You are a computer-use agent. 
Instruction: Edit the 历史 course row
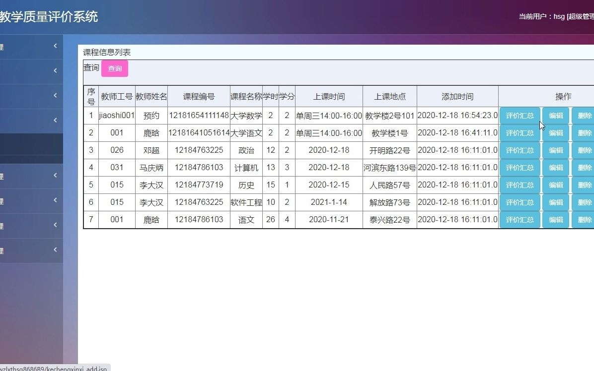556,185
